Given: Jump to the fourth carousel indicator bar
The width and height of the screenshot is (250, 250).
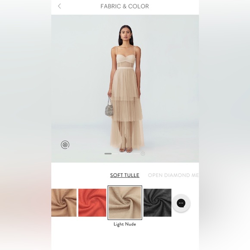Looking at the screenshot, I should coord(129,154).
